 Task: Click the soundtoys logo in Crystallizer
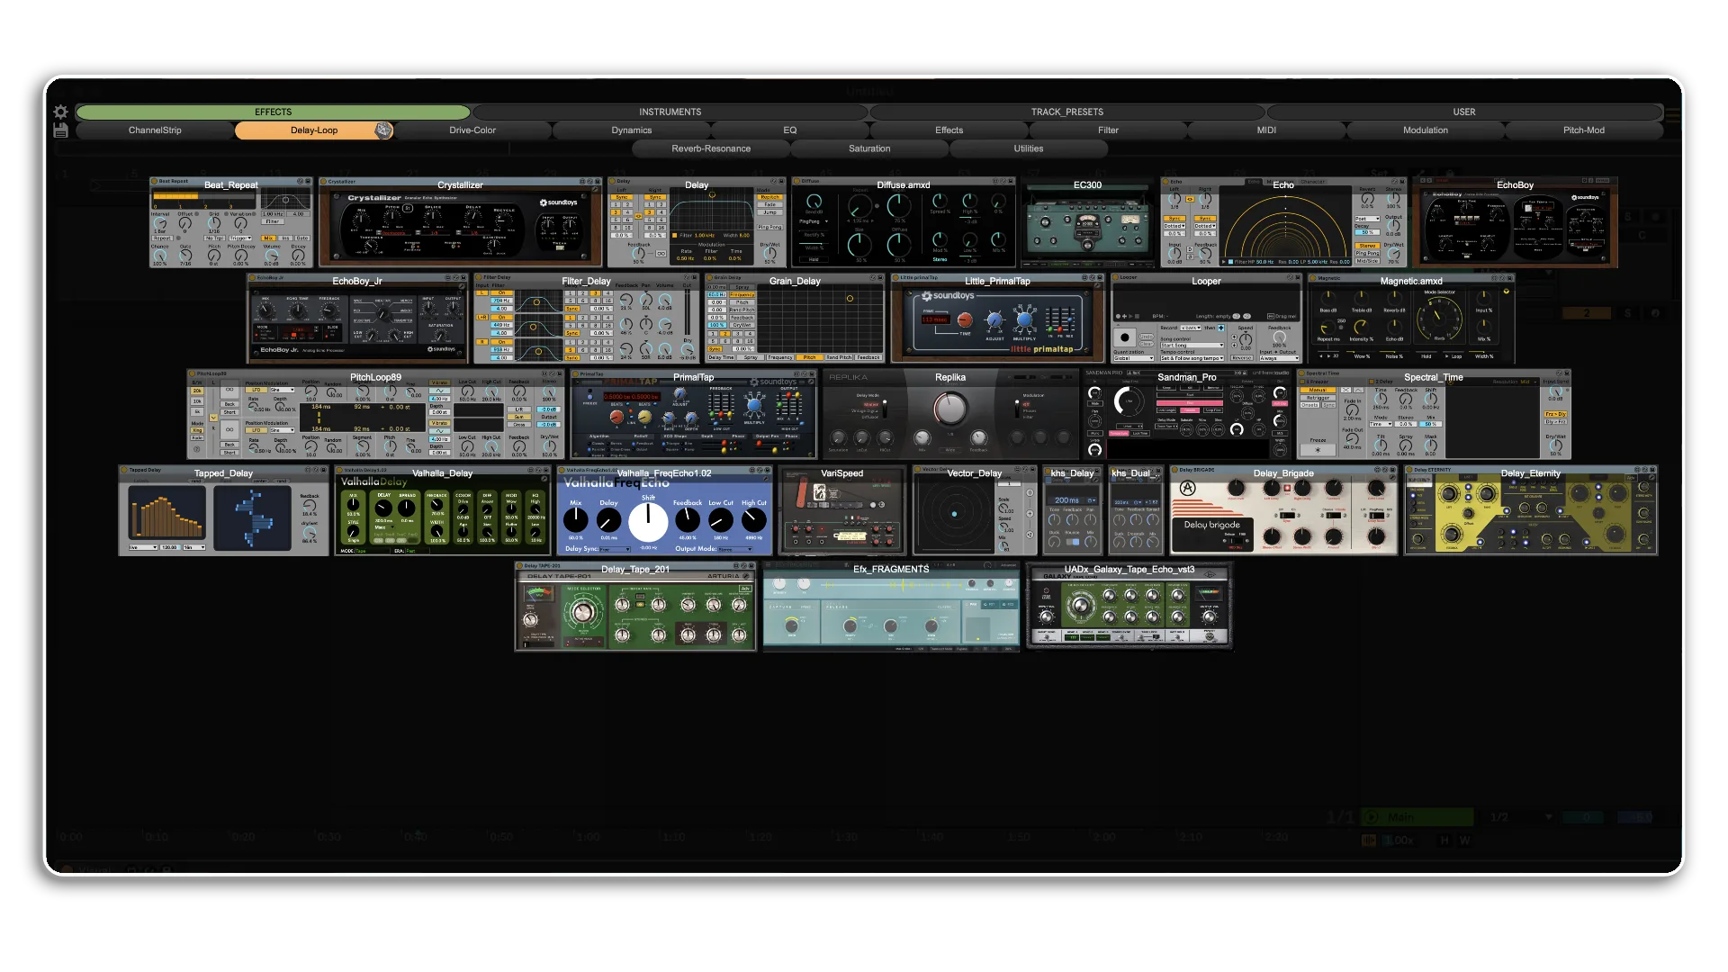point(558,202)
